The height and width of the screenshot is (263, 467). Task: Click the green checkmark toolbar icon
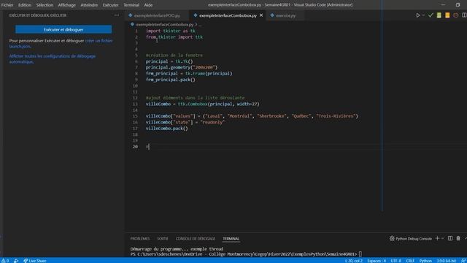pos(431,15)
